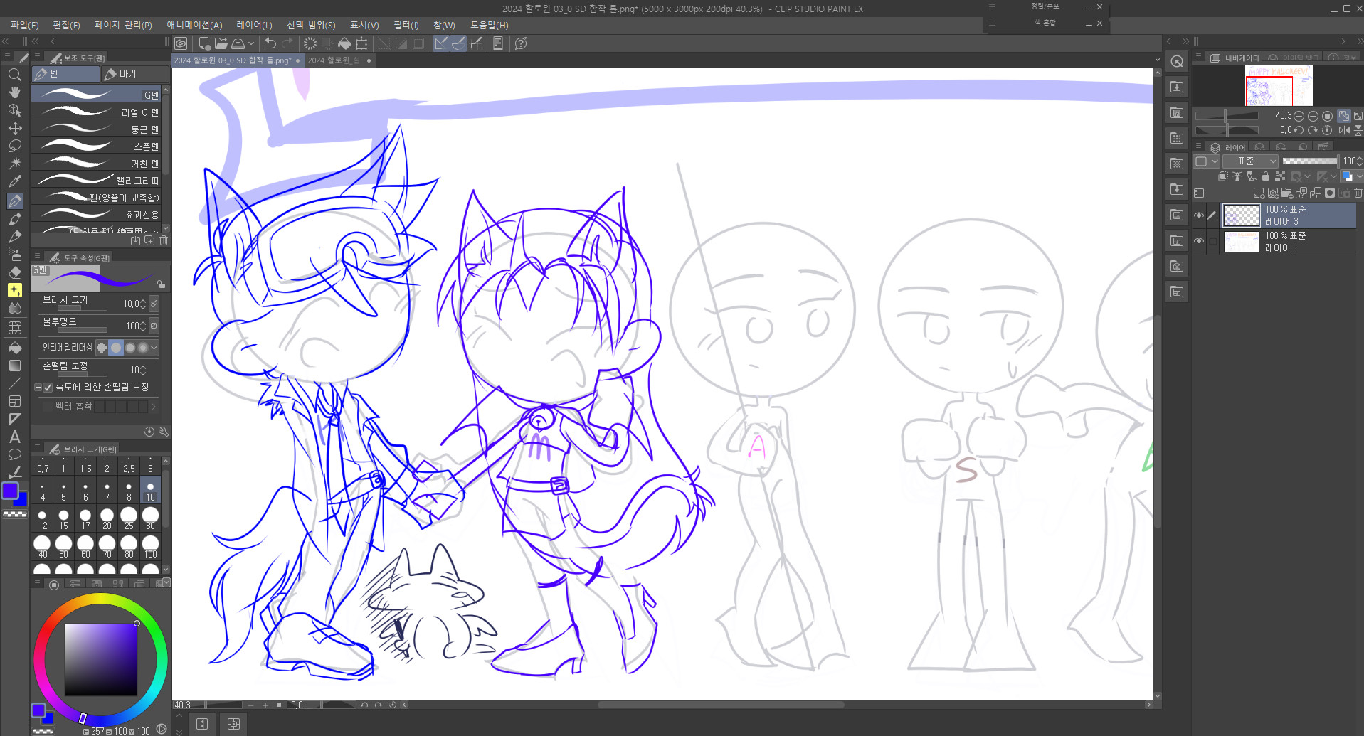Open 파일(F) menu
Image resolution: width=1364 pixels, height=736 pixels.
pyautogui.click(x=25, y=25)
